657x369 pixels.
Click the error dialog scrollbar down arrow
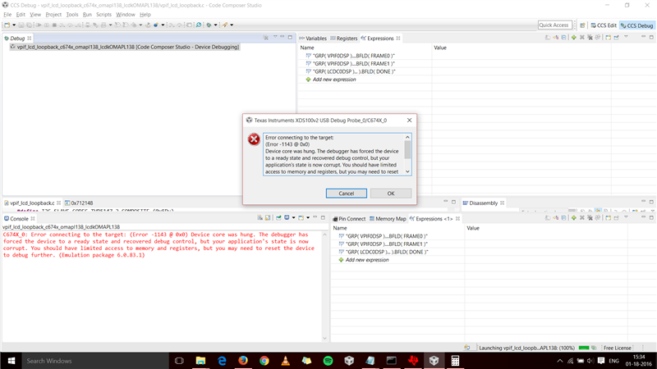[407, 171]
